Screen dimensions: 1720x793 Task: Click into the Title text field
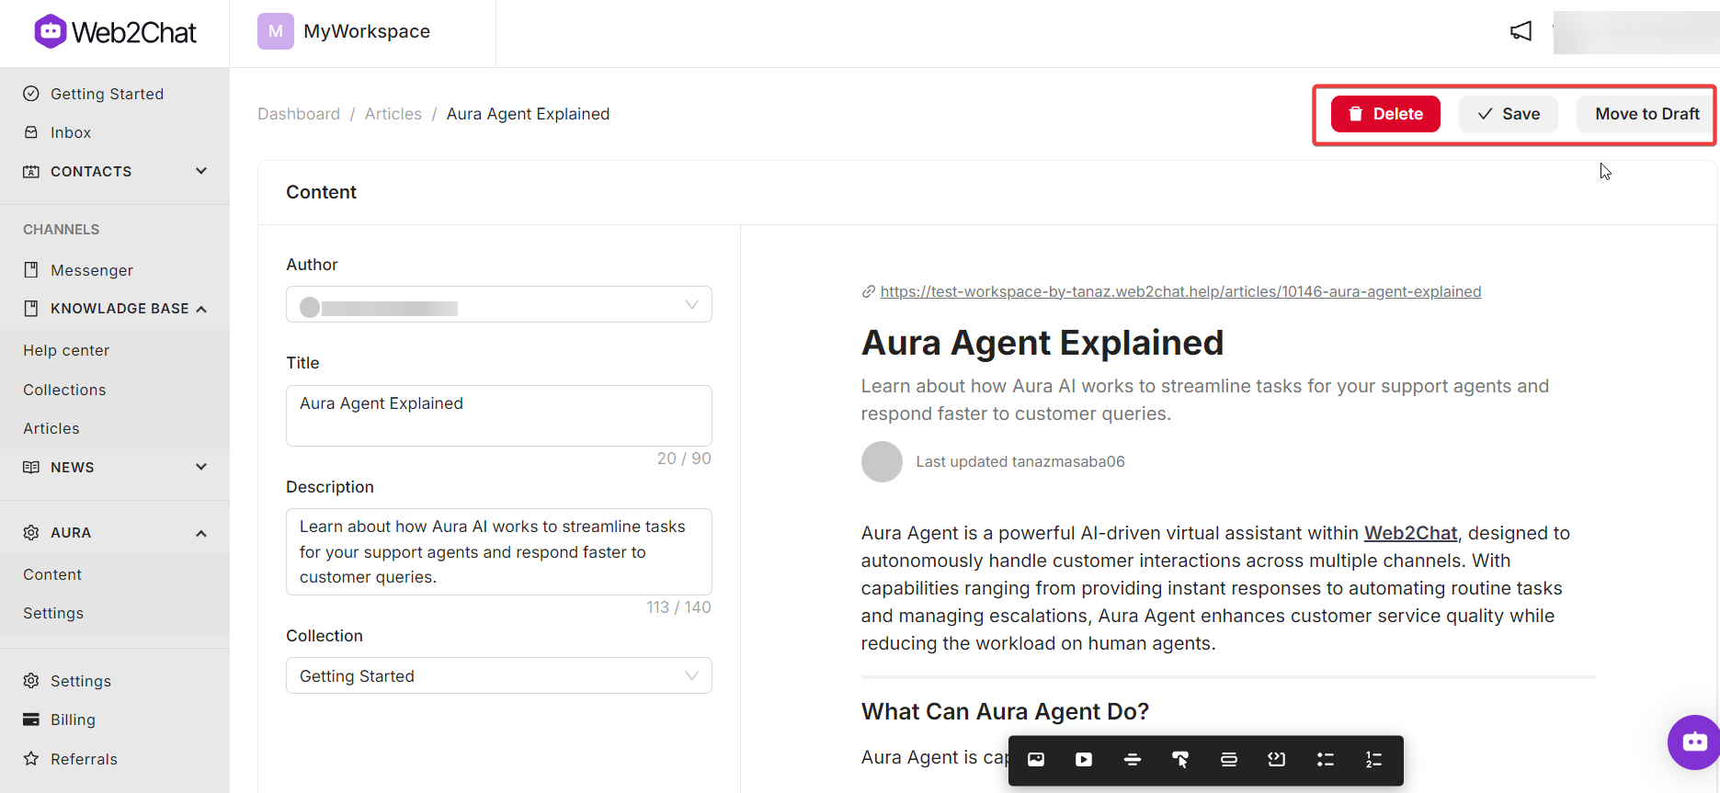(499, 415)
